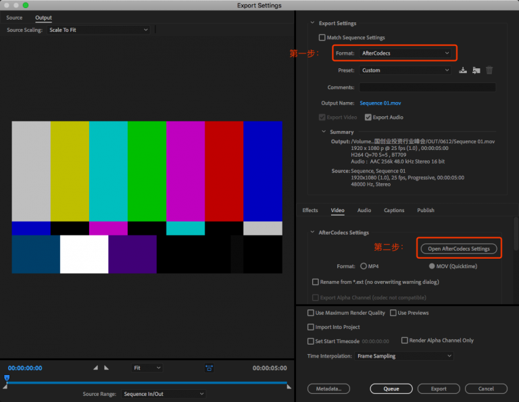This screenshot has width=519, height=402.
Task: Check Rename from *.ext option
Action: coord(315,282)
